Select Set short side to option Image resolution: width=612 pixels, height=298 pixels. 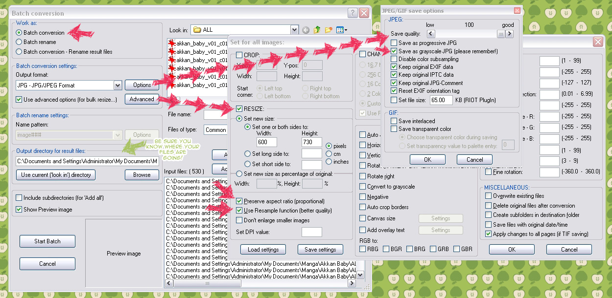(248, 164)
